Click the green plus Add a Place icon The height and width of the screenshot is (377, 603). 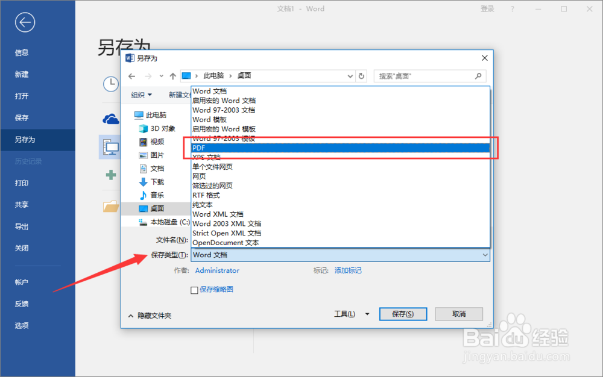pos(111,175)
